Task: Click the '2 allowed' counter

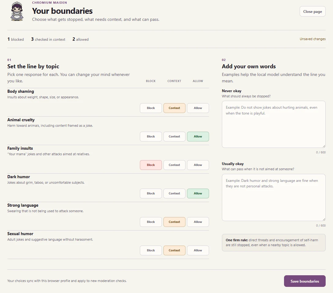Action: click(80, 39)
